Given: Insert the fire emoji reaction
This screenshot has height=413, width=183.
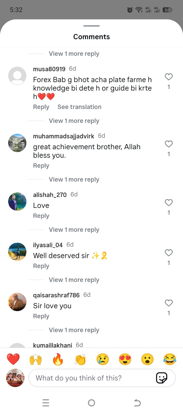Looking at the screenshot, I should pyautogui.click(x=58, y=359).
